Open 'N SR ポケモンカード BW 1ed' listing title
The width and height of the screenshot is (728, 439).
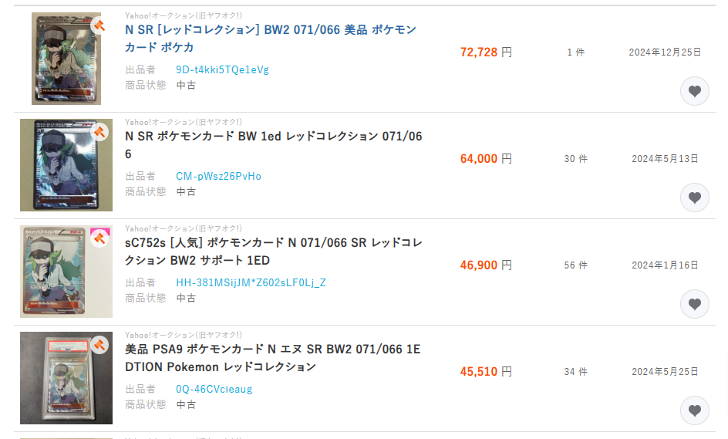click(x=273, y=145)
